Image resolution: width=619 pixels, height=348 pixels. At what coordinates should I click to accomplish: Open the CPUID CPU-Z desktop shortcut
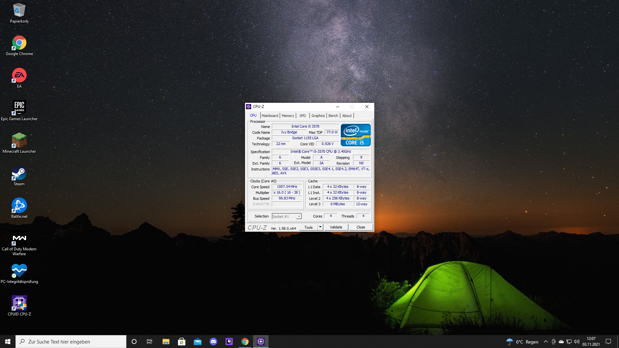click(x=19, y=304)
